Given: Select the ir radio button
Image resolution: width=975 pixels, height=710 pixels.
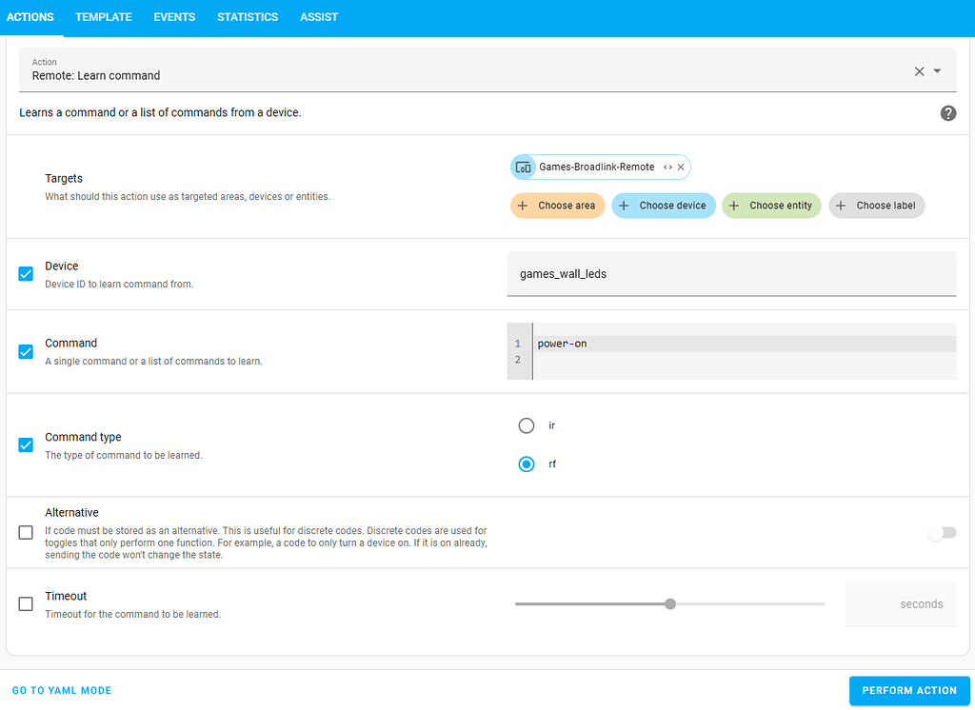Looking at the screenshot, I should pyautogui.click(x=526, y=425).
